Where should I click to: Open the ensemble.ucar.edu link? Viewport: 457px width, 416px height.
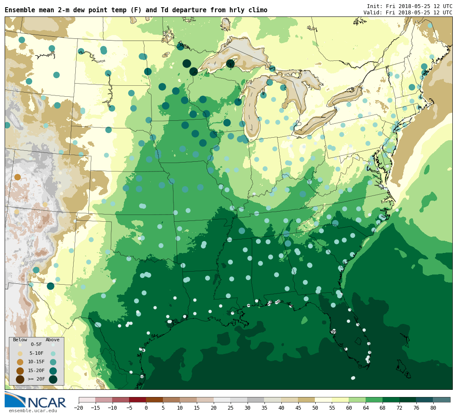pyautogui.click(x=33, y=411)
